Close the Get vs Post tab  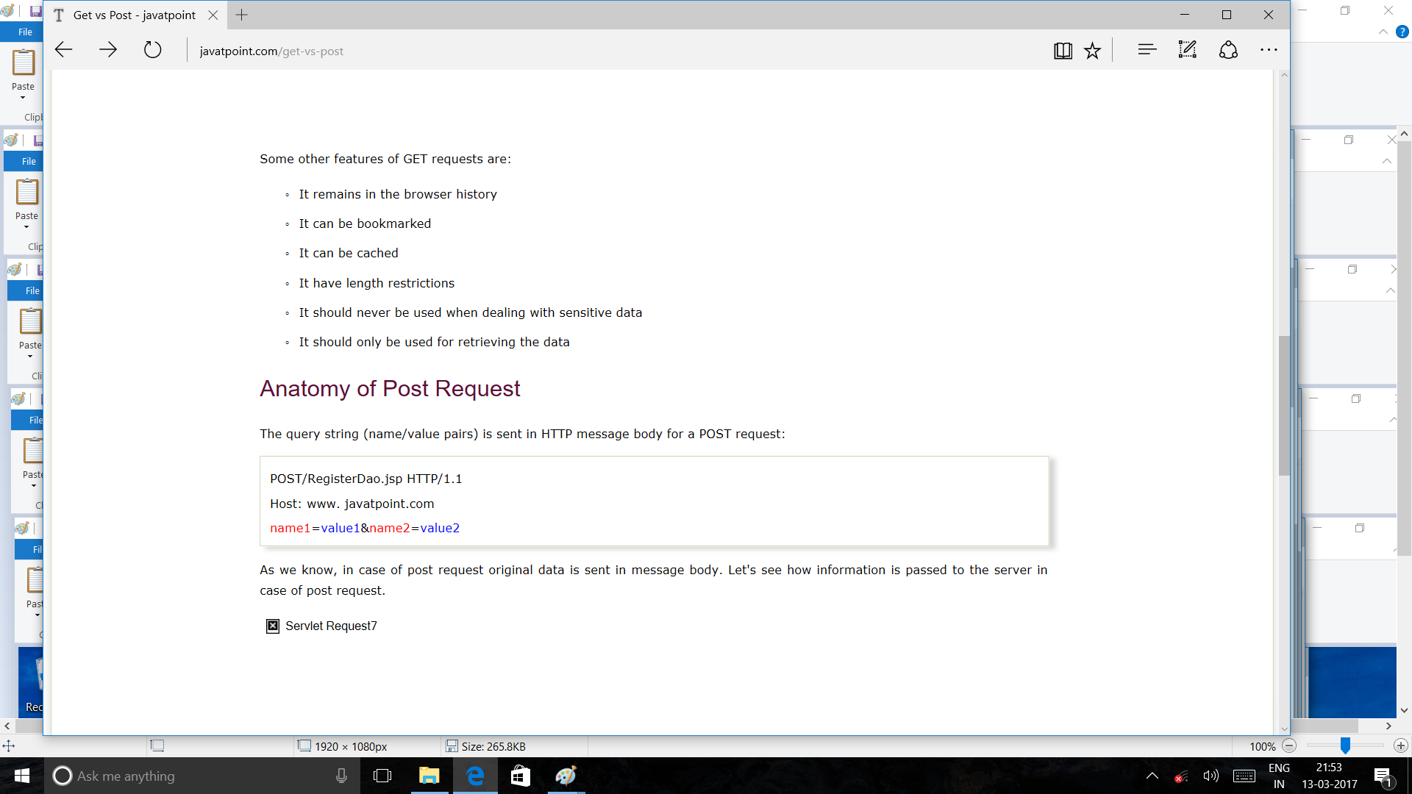pos(213,15)
